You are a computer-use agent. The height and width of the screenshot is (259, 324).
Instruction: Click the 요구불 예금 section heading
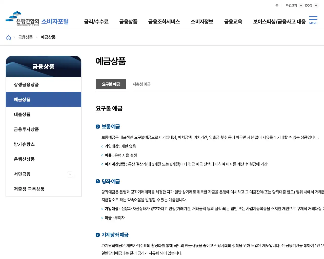(109, 109)
